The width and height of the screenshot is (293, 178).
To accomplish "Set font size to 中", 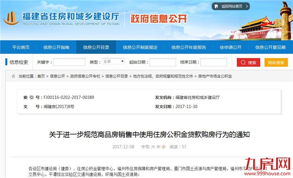I will [158, 147].
